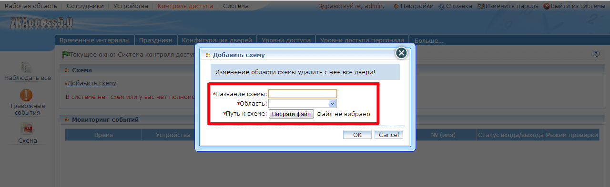Click the Режим проверки column header

(572, 135)
